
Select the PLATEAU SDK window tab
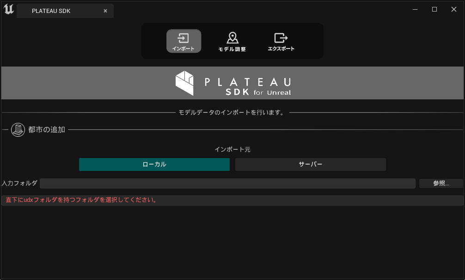pos(65,11)
